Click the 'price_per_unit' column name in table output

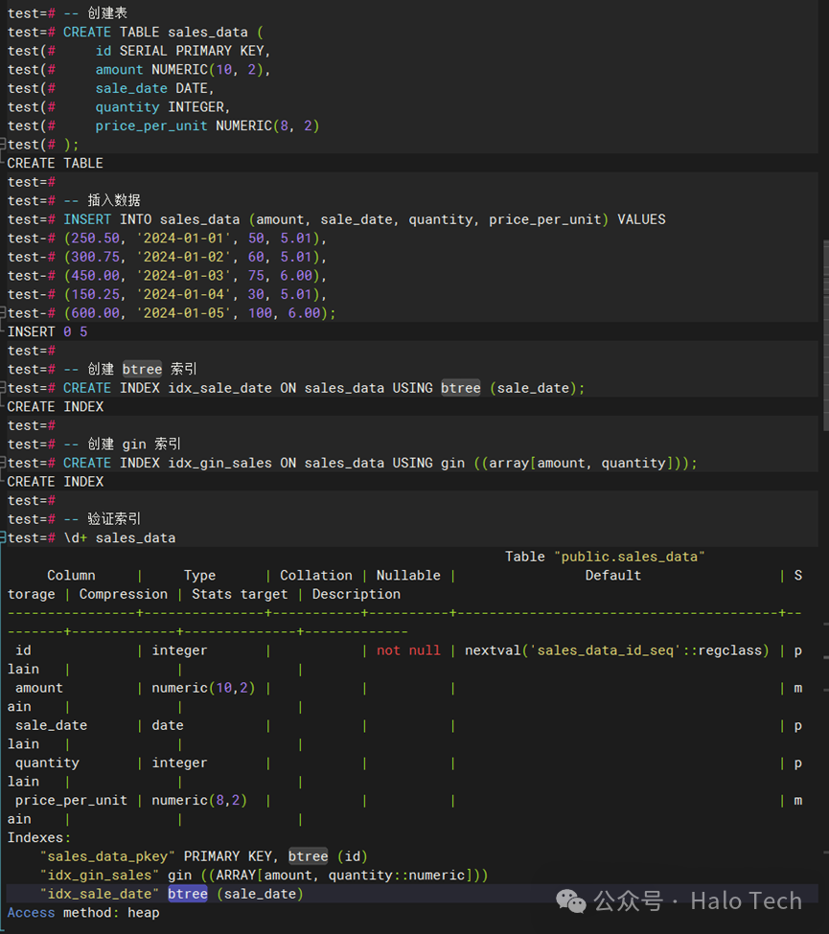[x=71, y=800]
